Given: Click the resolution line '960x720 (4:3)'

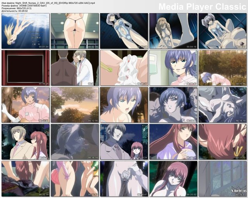Looking at the screenshot, I should [x=16, y=8].
